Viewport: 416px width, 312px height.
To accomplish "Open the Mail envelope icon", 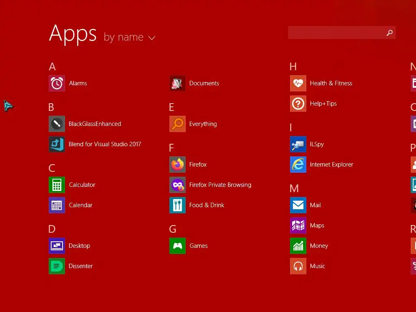I will (x=298, y=205).
